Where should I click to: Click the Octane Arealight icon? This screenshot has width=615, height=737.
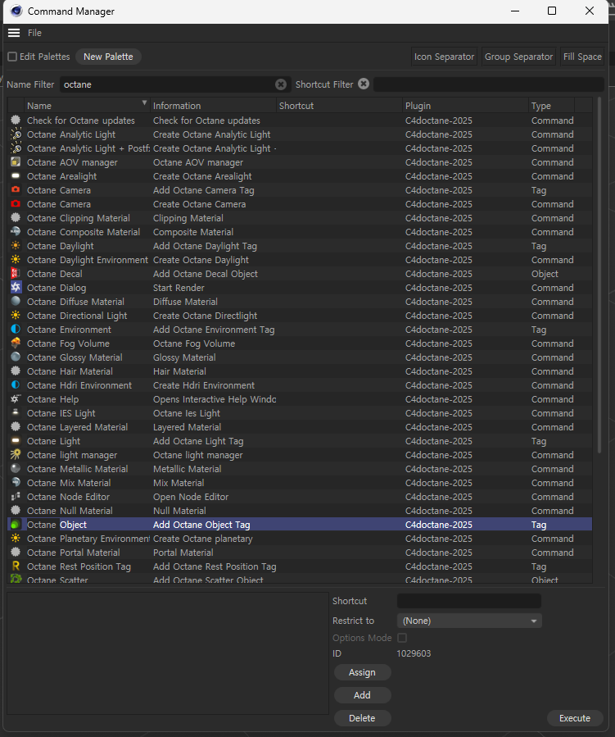16,176
